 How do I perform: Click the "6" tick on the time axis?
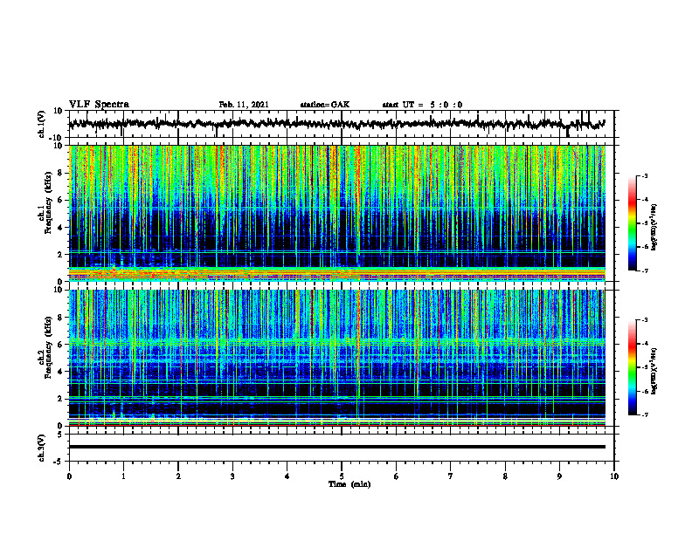tap(397, 476)
